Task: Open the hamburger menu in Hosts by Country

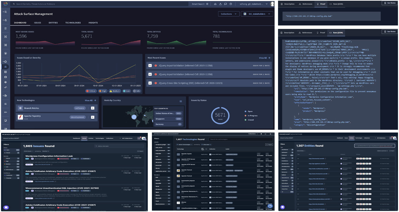Action: pyautogui.click(x=181, y=102)
